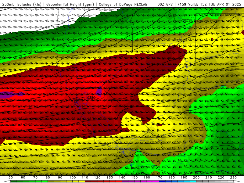
Task: Click the 90 value on the color scale
Action: (x=60, y=178)
